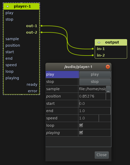Click the play button in properties dialog
Image resolution: width=130 pixels, height=165 pixels.
[95, 74]
